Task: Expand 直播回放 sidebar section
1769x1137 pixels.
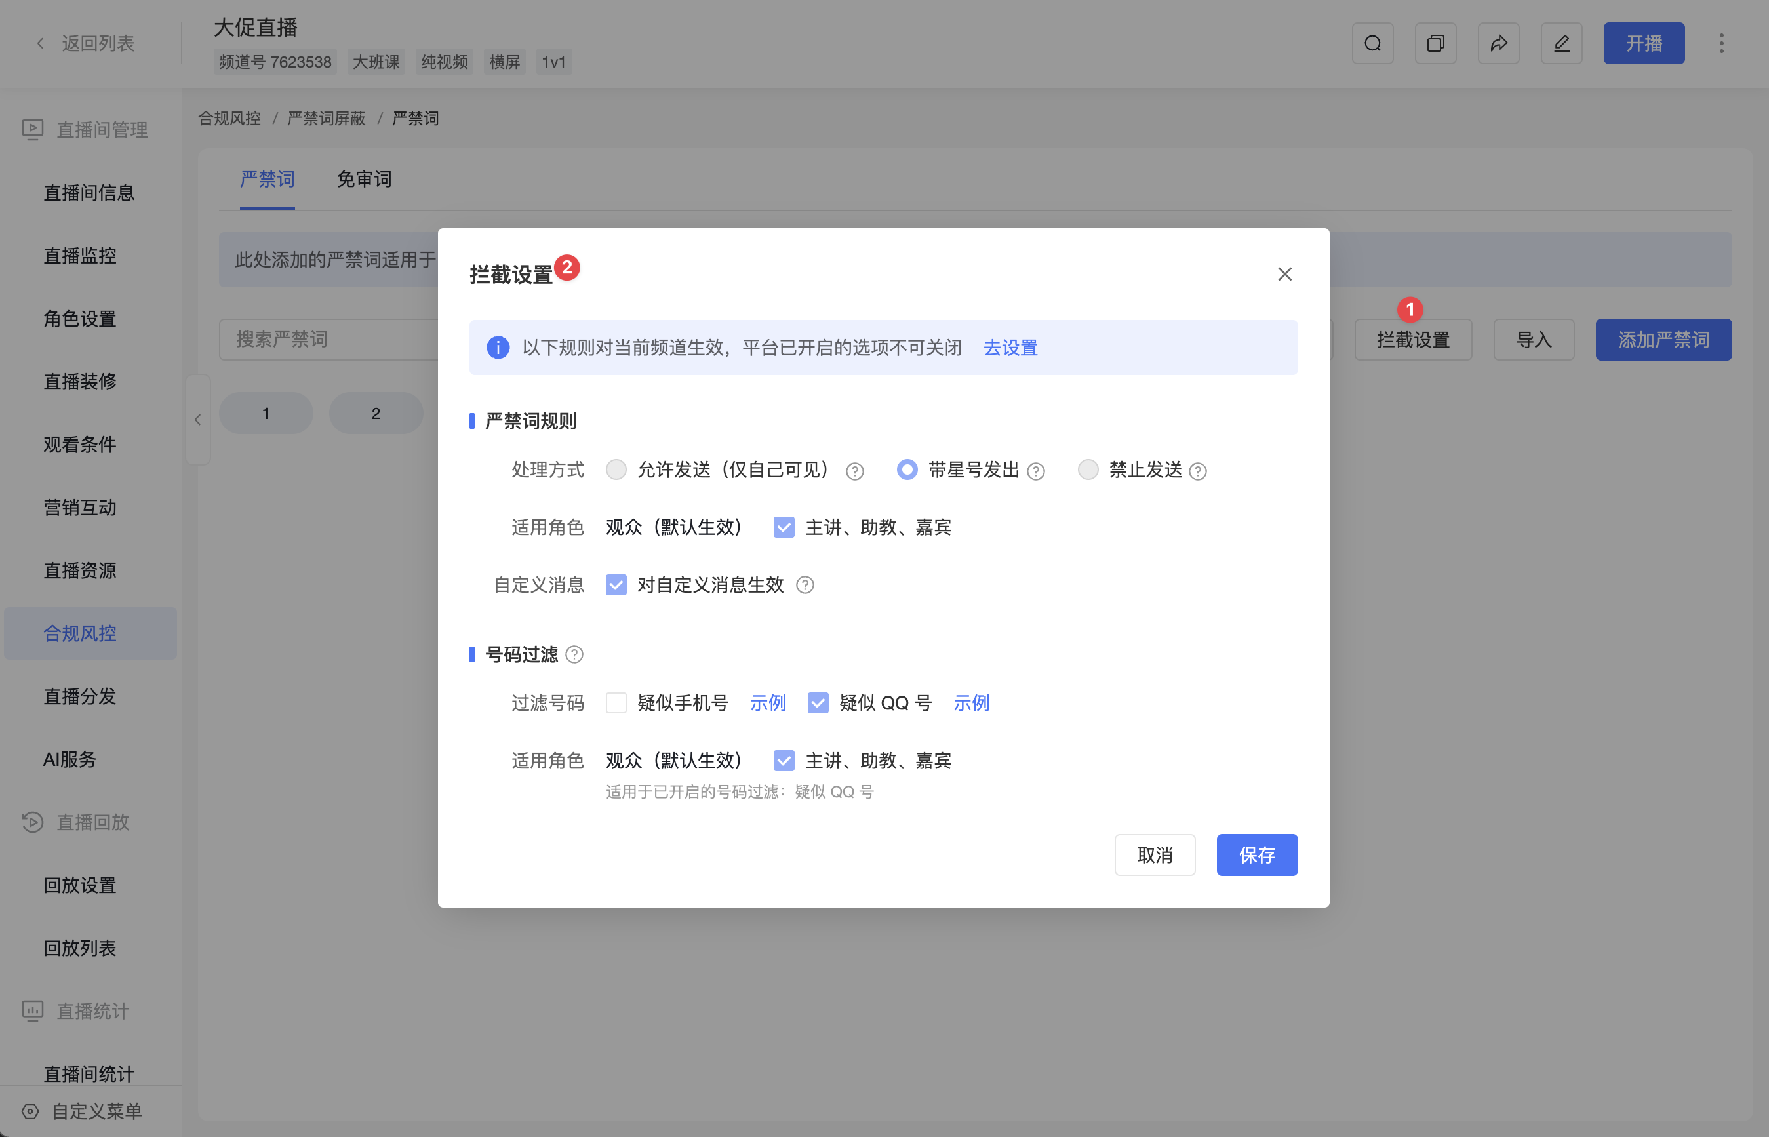Action: (x=75, y=822)
